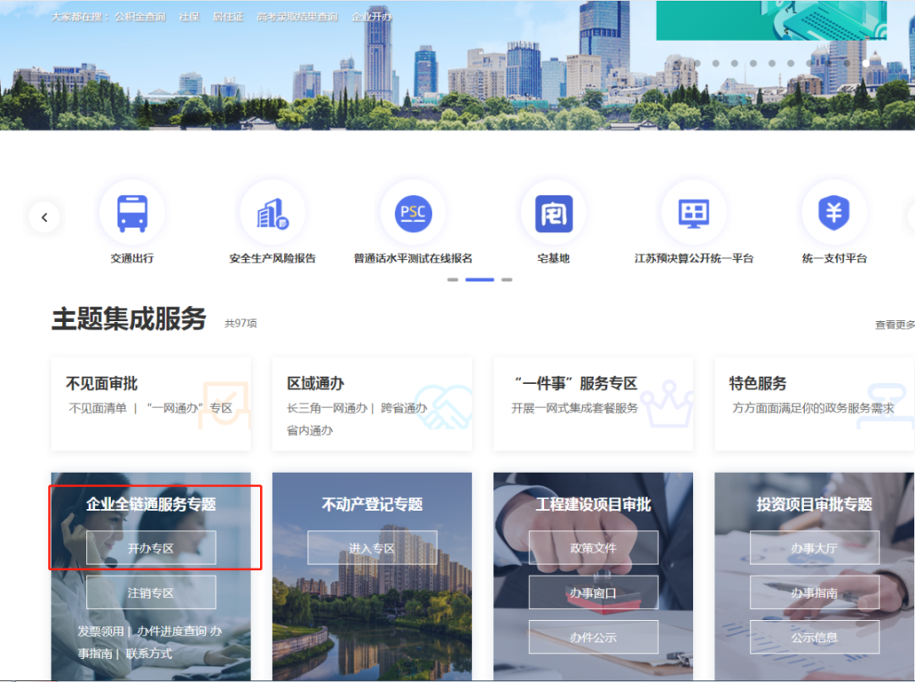Enter 不动产登记专题 via 进入专区 button
This screenshot has height=682, width=915.
372,548
